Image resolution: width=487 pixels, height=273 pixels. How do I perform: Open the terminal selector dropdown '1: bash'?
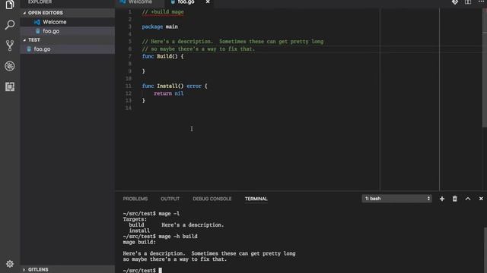point(396,199)
